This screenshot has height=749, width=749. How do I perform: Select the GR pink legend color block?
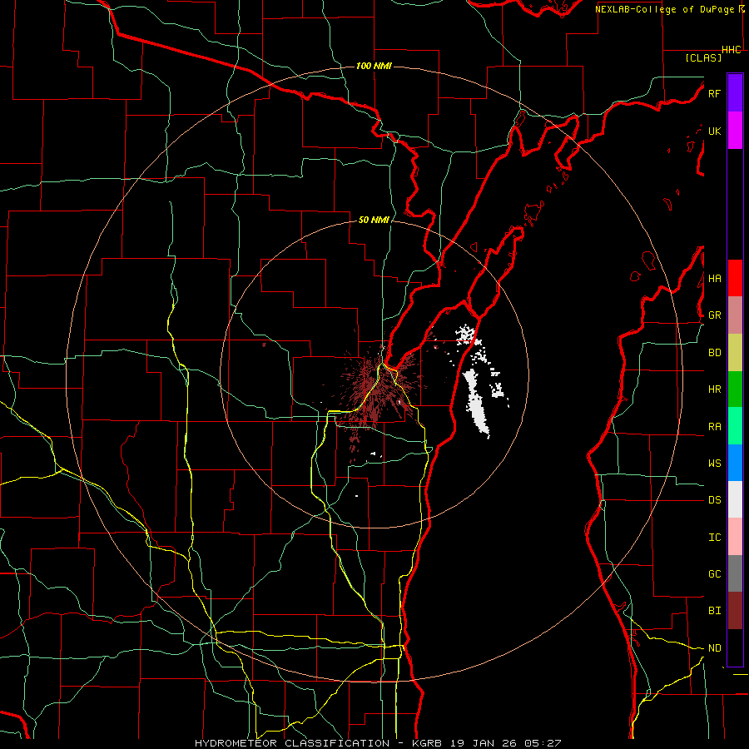coord(735,315)
